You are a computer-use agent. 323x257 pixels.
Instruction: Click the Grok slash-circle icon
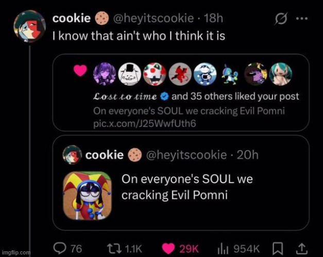pyautogui.click(x=281, y=19)
